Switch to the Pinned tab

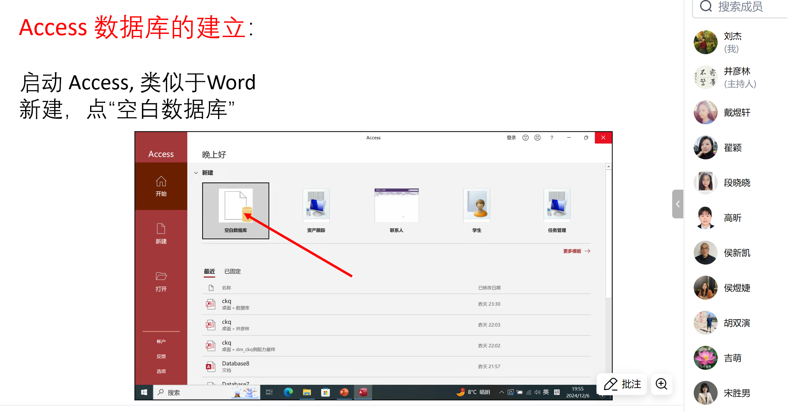(232, 271)
